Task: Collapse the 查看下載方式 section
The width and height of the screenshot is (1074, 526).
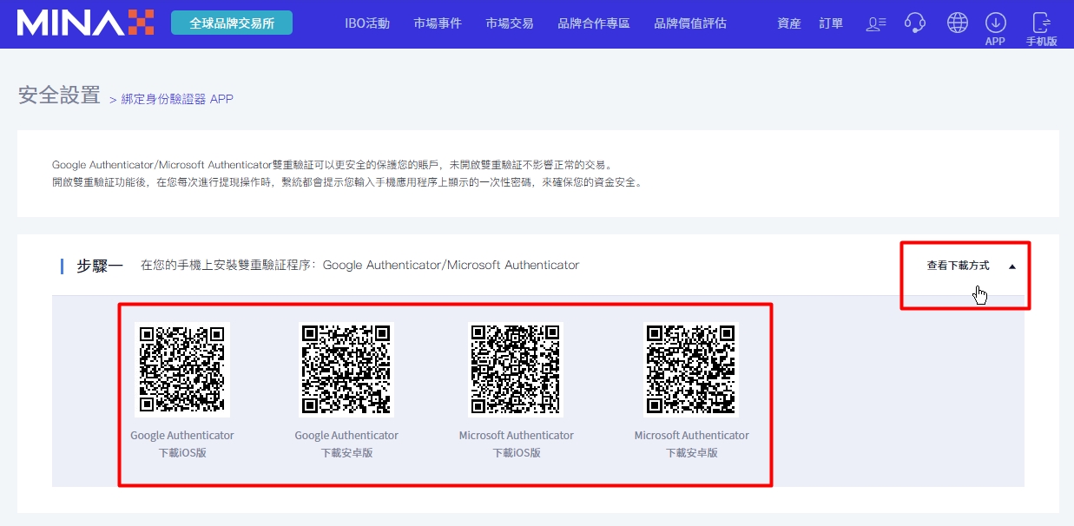Action: click(x=959, y=266)
